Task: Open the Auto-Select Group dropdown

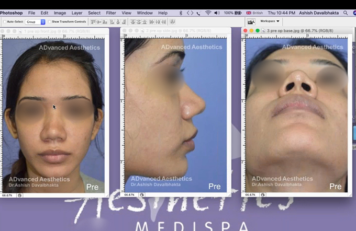Action: [35, 22]
